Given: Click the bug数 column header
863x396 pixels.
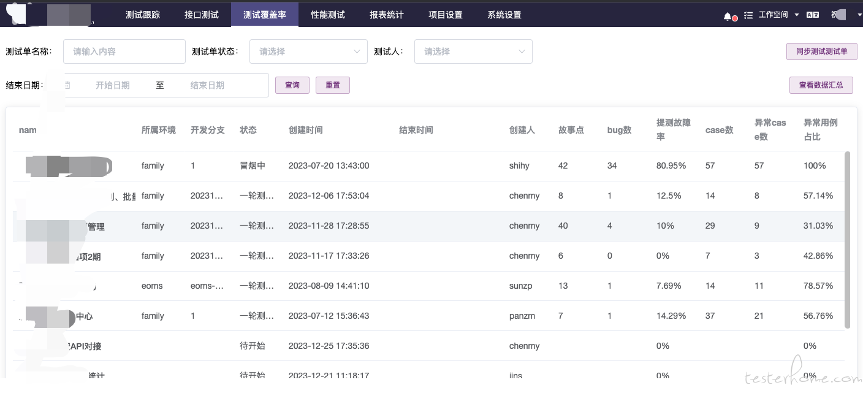Looking at the screenshot, I should click(x=620, y=130).
